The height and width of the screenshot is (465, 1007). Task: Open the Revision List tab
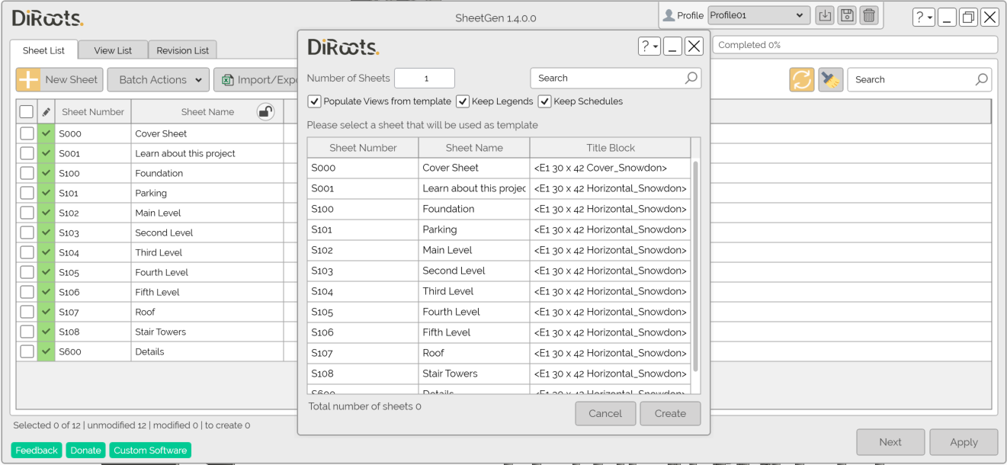click(x=182, y=50)
